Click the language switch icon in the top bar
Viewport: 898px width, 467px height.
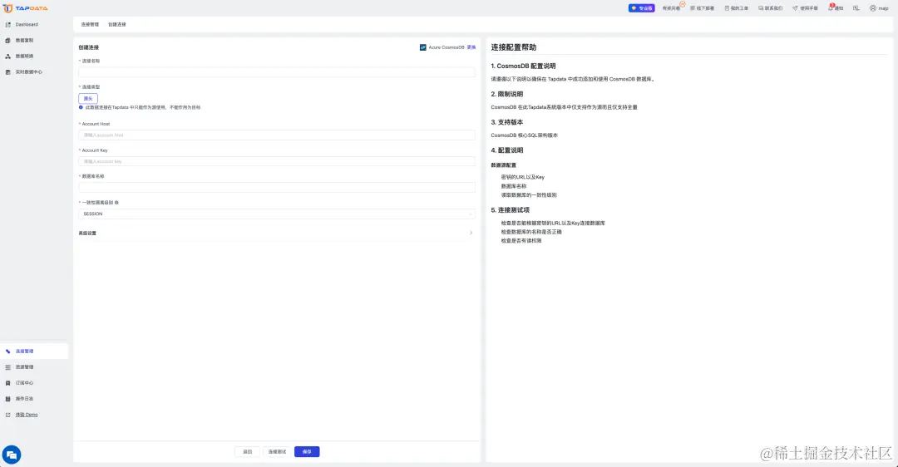[856, 8]
